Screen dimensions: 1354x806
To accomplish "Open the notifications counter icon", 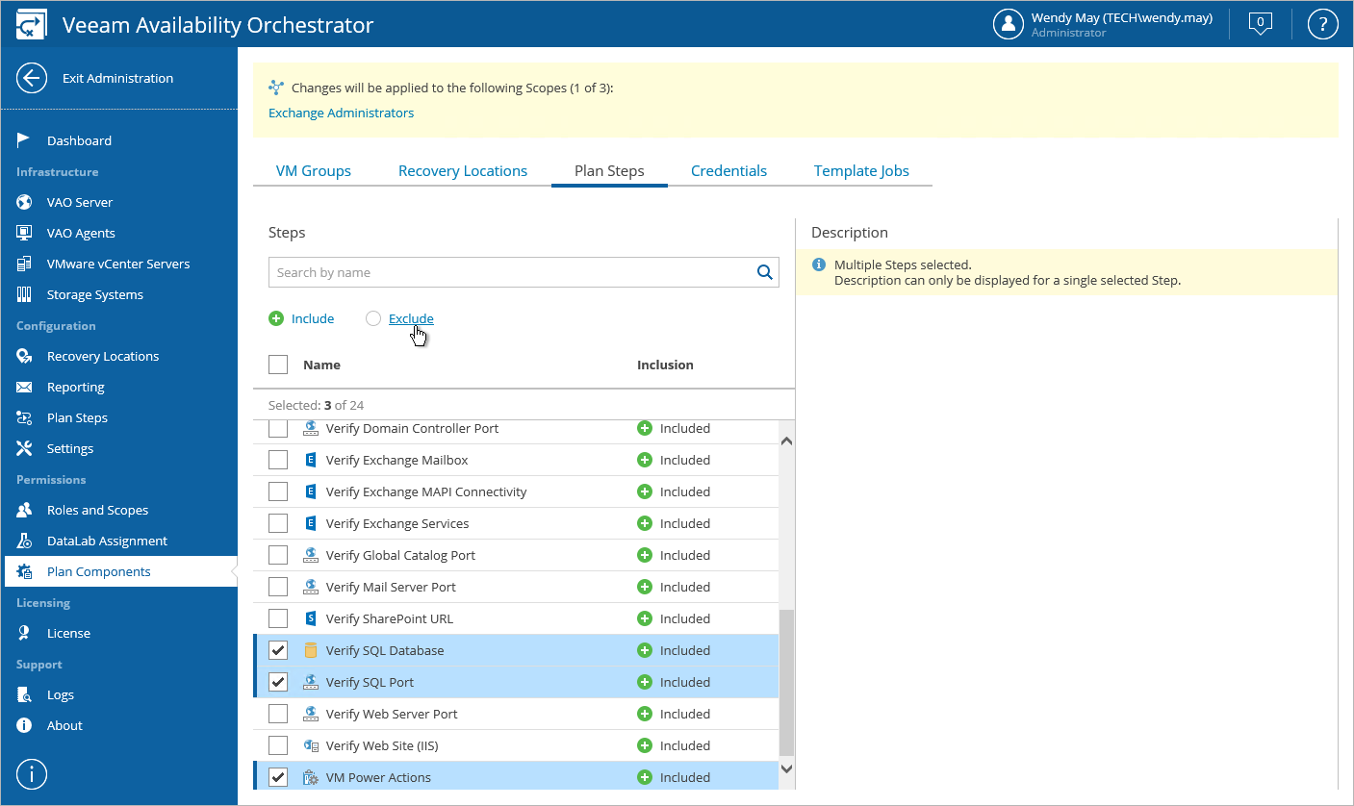I will tap(1260, 24).
